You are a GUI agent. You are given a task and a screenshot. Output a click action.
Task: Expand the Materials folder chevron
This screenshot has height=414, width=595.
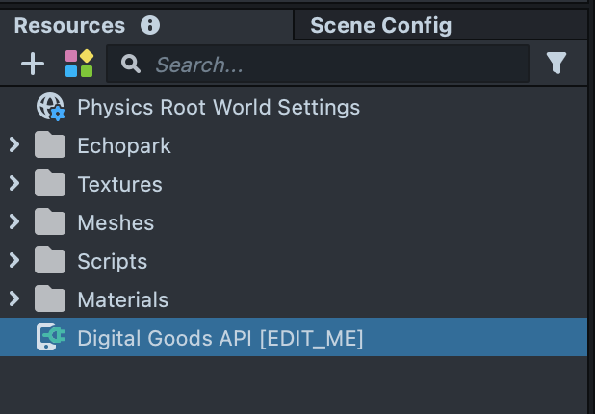point(13,298)
